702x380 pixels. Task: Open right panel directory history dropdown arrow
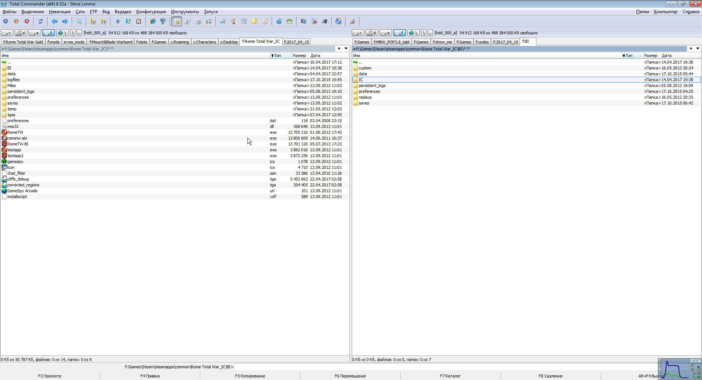pyautogui.click(x=698, y=49)
